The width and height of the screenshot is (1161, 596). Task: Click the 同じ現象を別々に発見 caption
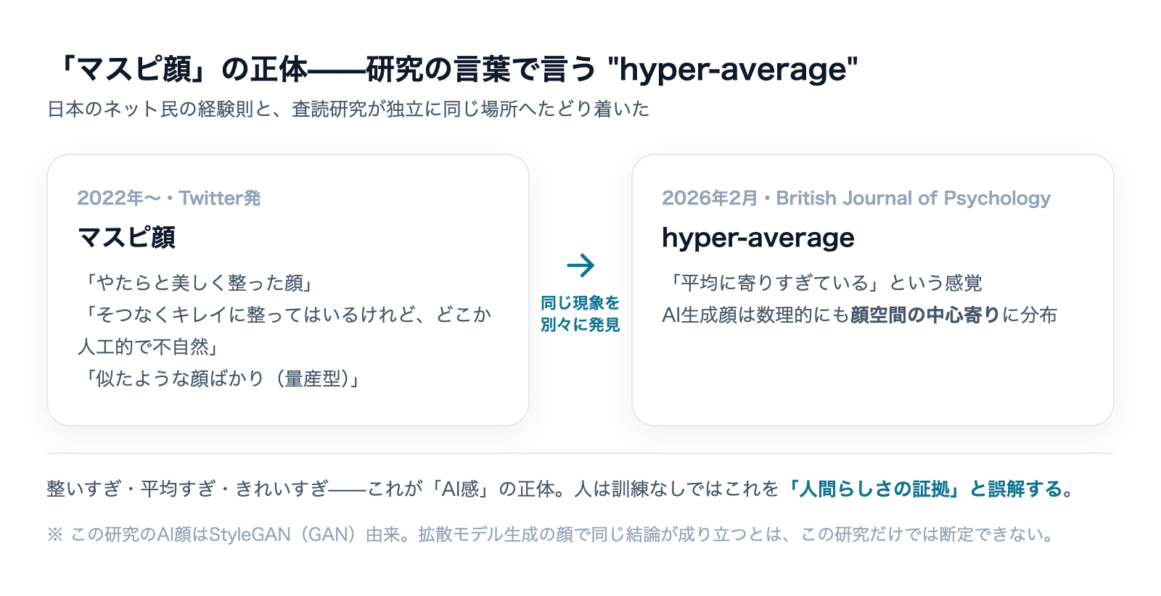pyautogui.click(x=580, y=313)
